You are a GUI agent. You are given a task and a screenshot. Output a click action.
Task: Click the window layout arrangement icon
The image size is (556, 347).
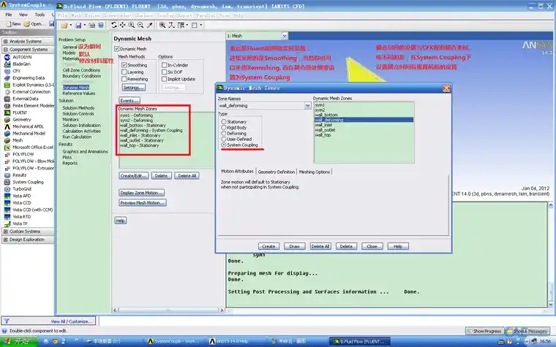point(181,25)
